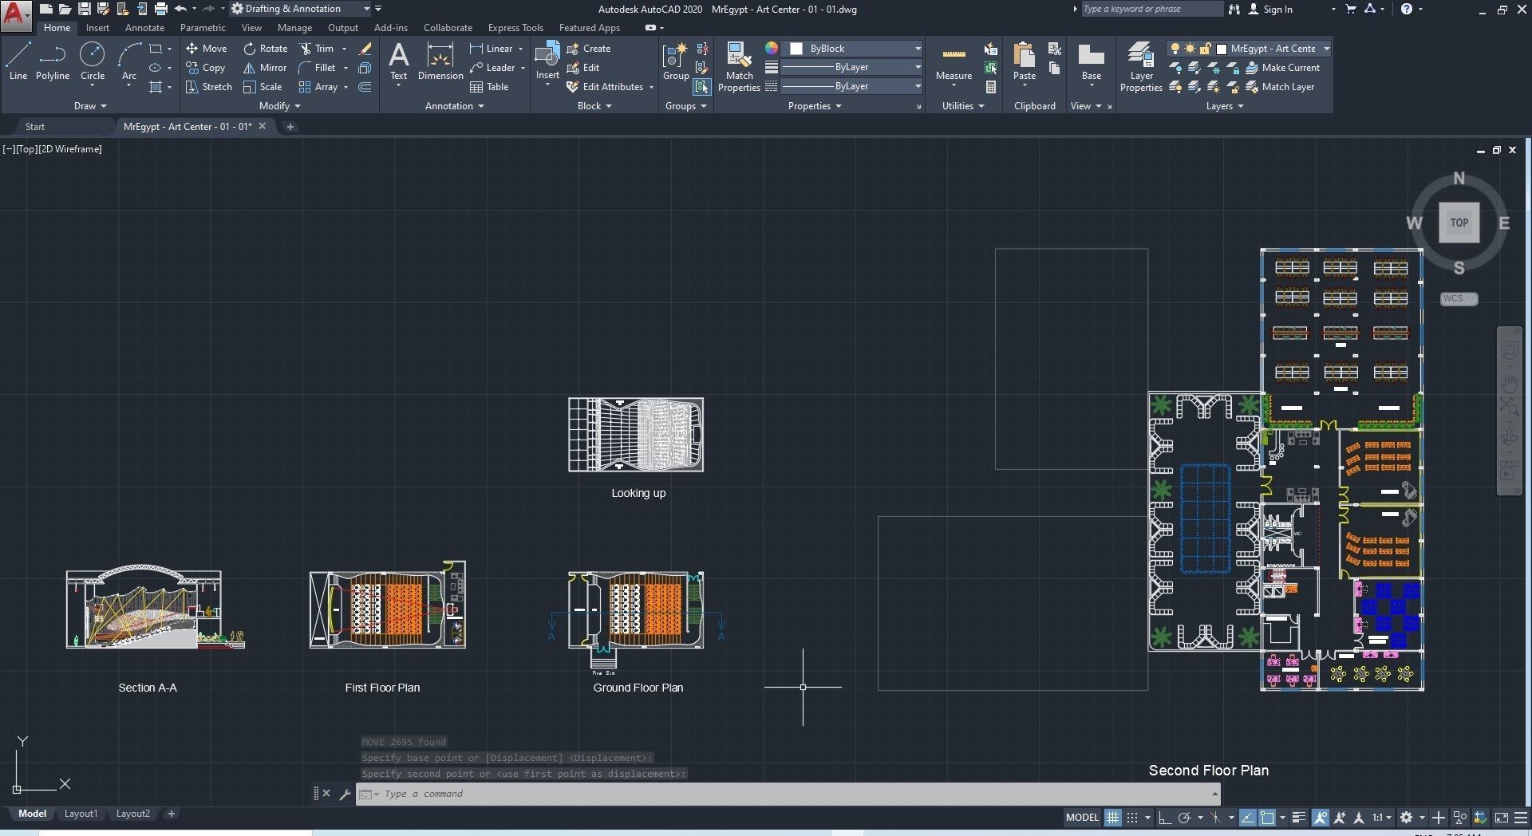
Task: Toggle annotation objects visibility
Action: point(1321,818)
